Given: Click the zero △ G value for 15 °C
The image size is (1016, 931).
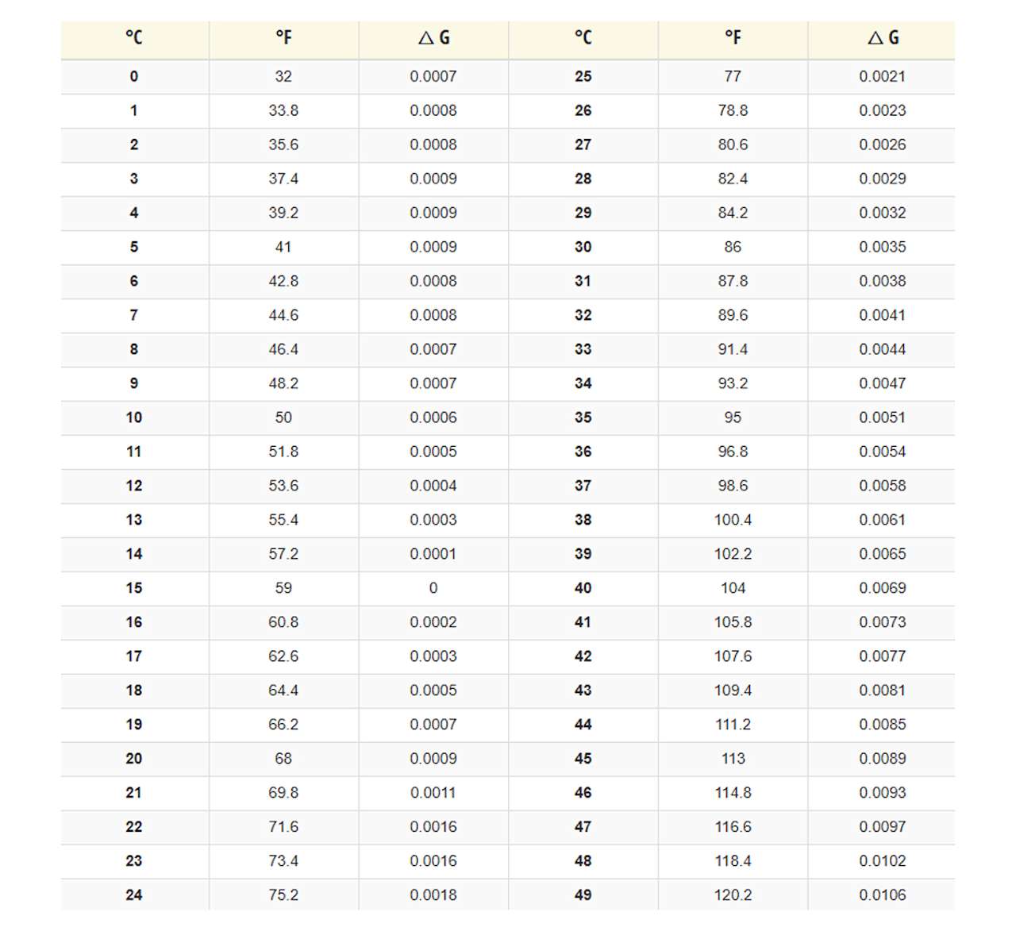Looking at the screenshot, I should coord(433,588).
